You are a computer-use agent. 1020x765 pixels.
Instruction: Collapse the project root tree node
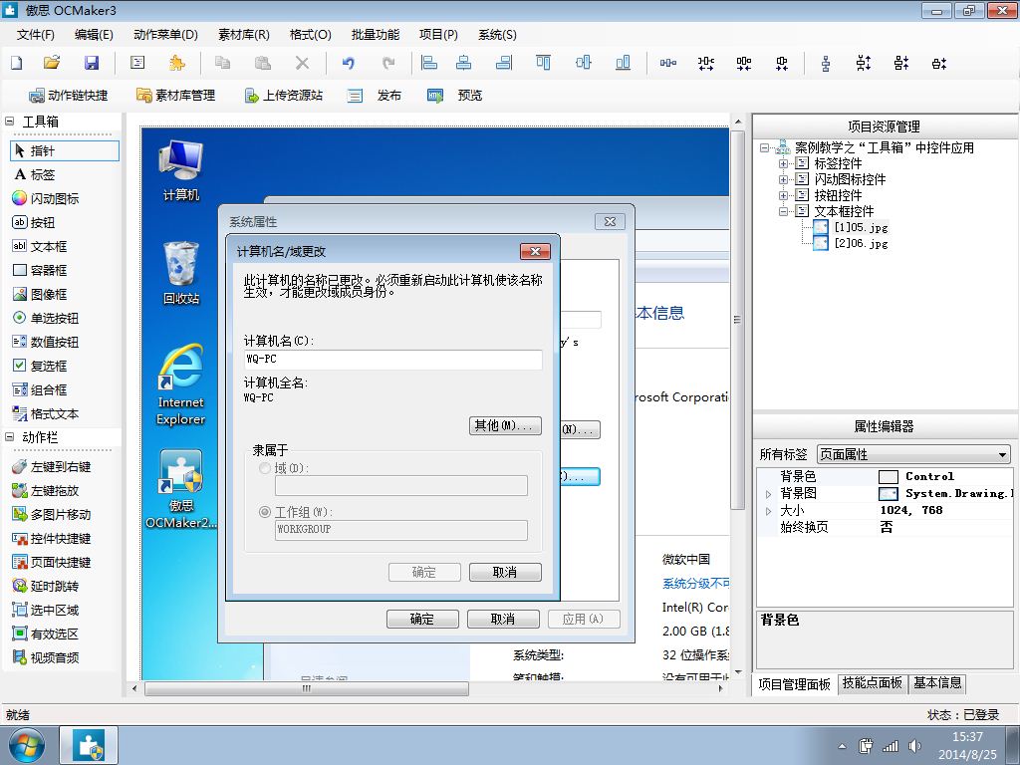[764, 147]
